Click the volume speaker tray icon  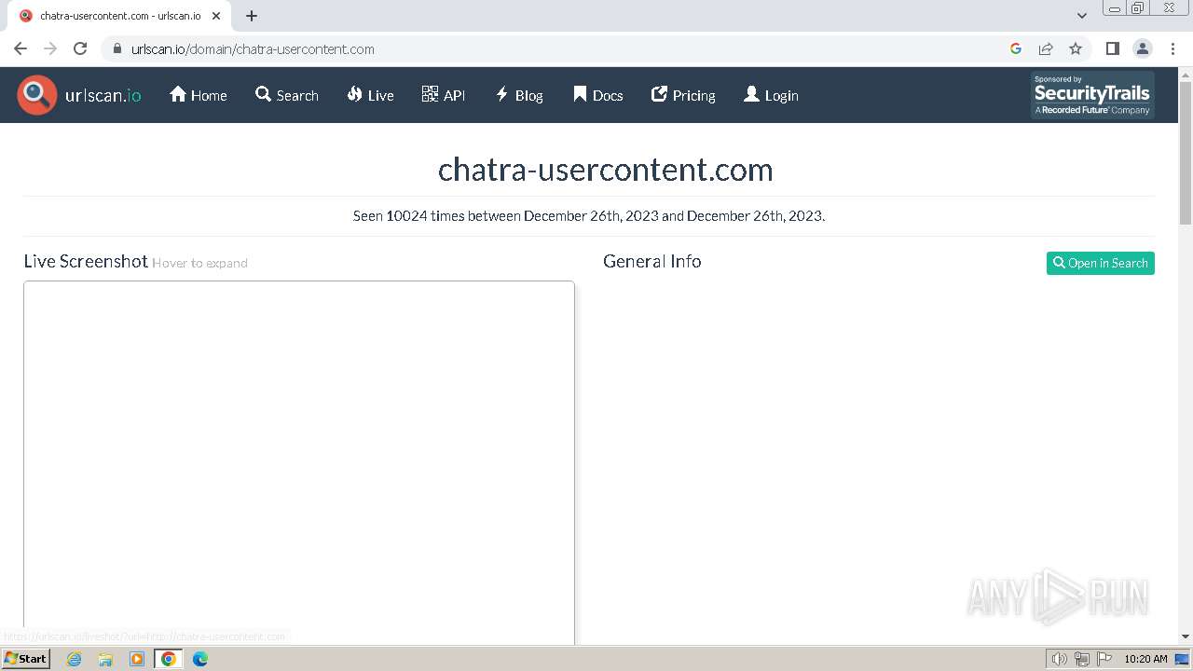point(1059,659)
